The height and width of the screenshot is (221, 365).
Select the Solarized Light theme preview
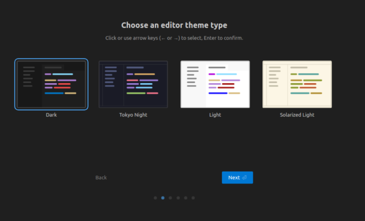click(297, 84)
